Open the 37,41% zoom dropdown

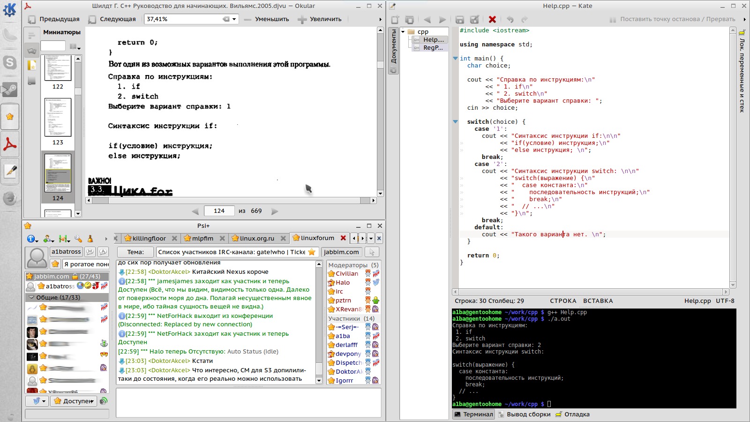tap(234, 19)
